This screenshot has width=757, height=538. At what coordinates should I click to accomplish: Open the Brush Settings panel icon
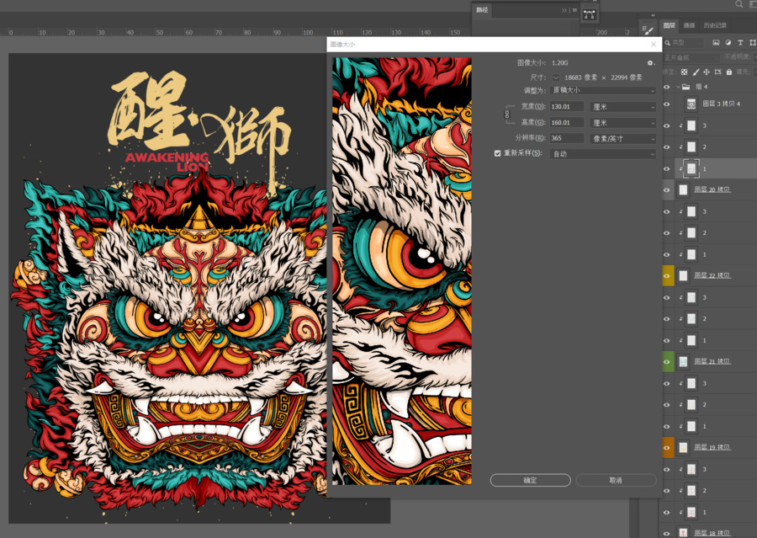648,30
